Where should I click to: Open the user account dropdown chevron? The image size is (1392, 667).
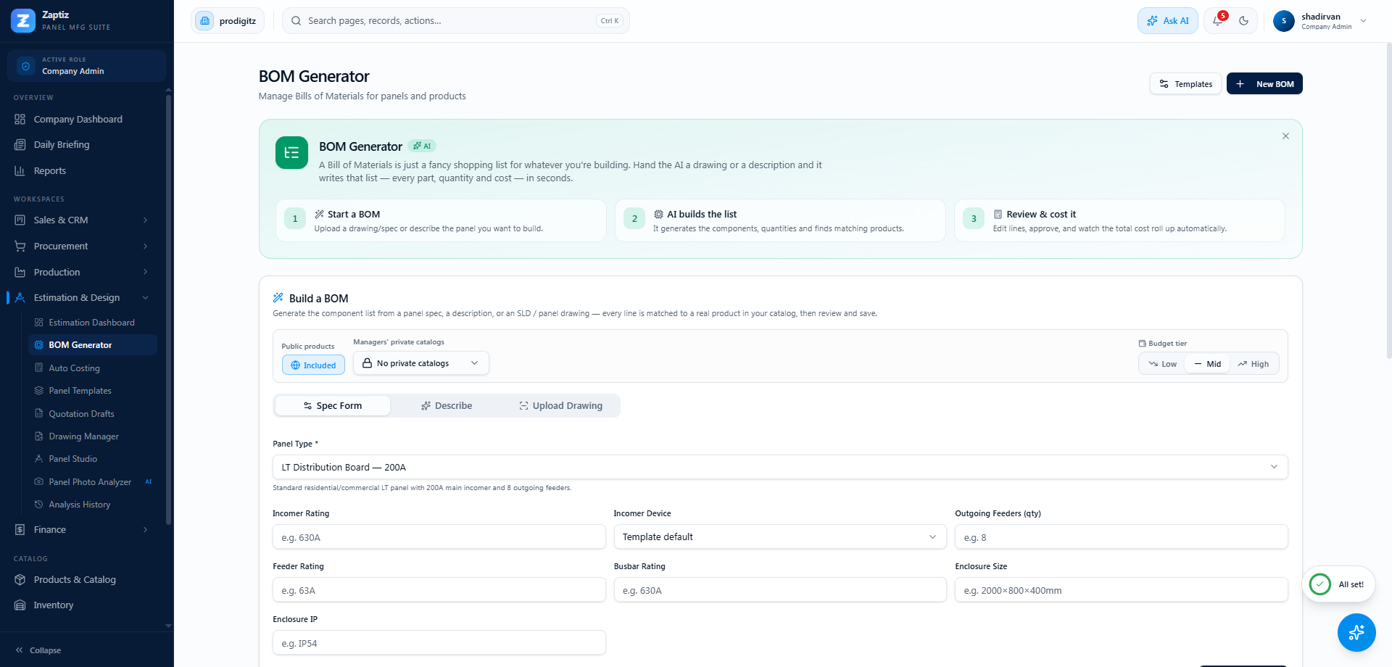[1364, 21]
